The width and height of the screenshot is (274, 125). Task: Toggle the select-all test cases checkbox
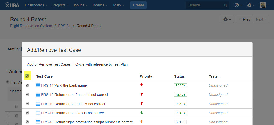(27, 76)
